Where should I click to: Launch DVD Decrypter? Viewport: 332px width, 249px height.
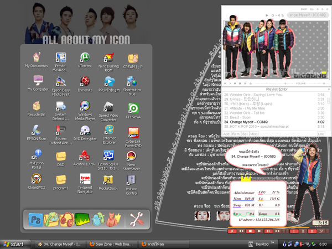tap(85, 133)
